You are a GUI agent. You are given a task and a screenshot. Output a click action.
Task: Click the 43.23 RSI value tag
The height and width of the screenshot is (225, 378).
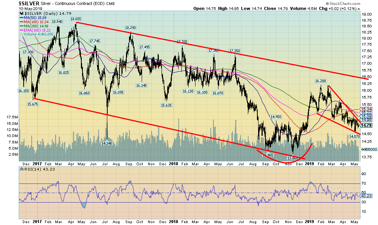click(x=366, y=196)
